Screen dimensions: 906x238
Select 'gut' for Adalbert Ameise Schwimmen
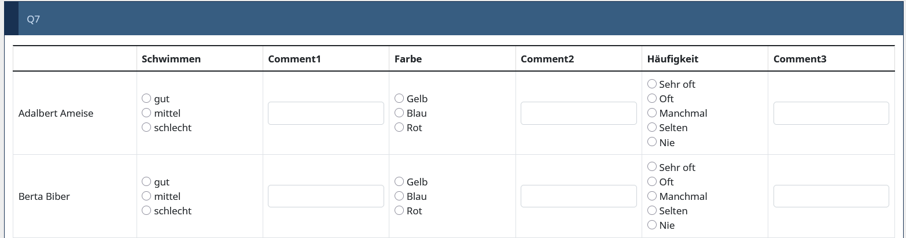(146, 99)
